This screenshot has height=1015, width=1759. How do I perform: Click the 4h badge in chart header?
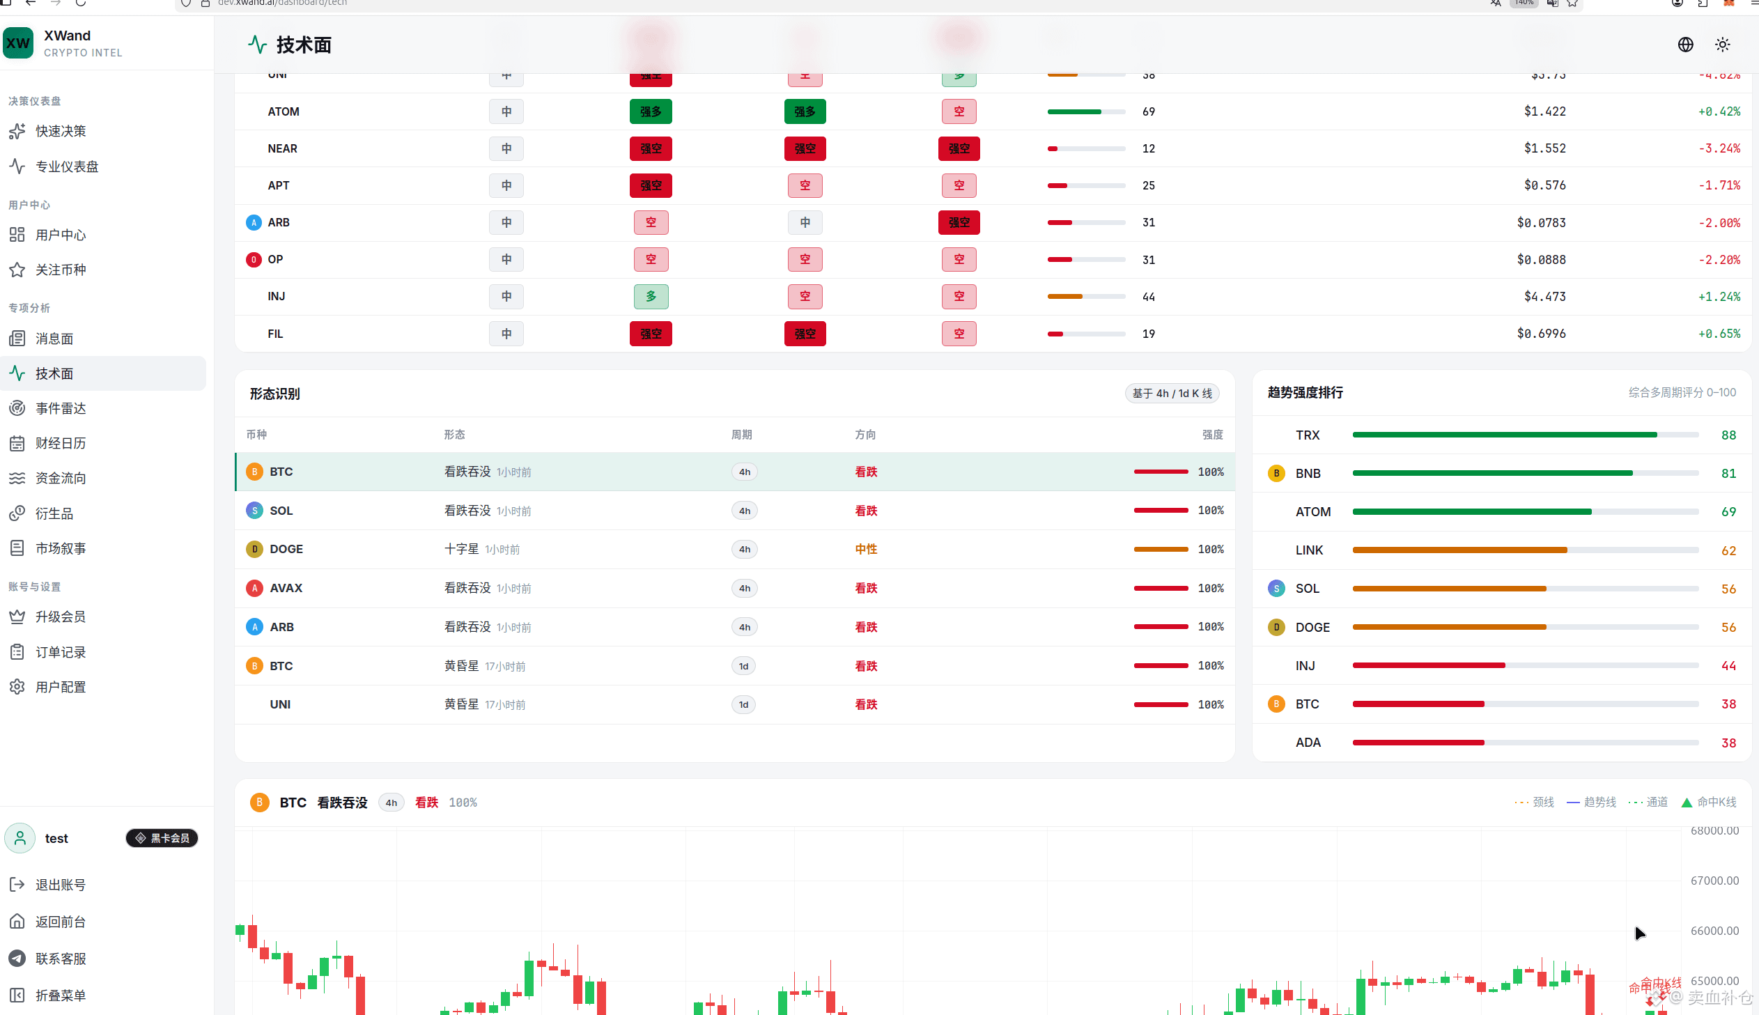click(391, 803)
